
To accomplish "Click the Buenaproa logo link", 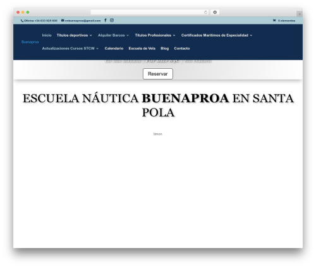I will coord(30,42).
